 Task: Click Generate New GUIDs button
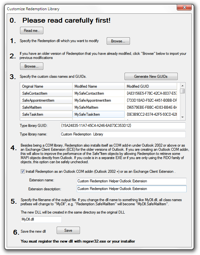151,76
